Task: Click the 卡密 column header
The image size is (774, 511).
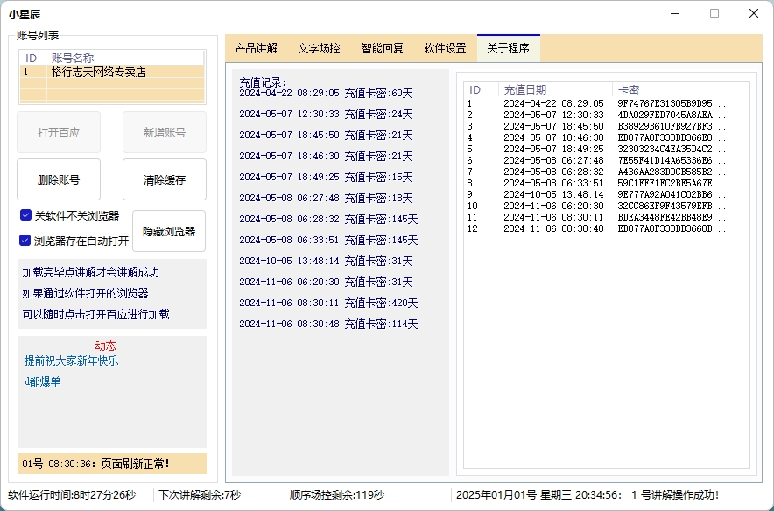Action: pos(629,90)
